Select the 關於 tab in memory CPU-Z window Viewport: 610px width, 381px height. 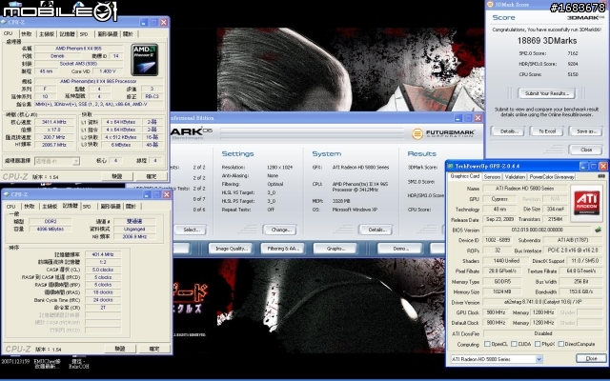[131, 207]
